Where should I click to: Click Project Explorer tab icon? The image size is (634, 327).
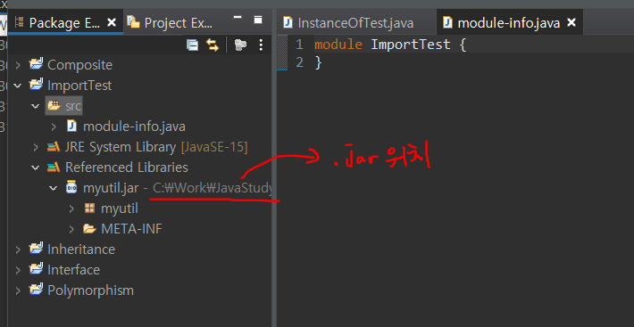[x=133, y=22]
